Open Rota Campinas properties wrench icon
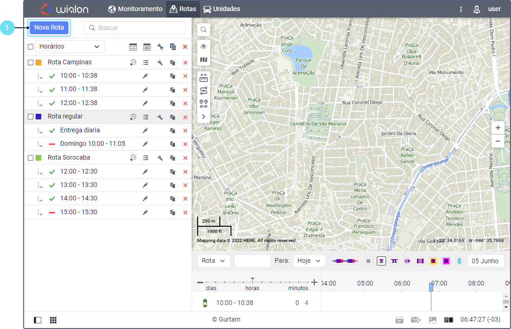The image size is (511, 329). 160,62
